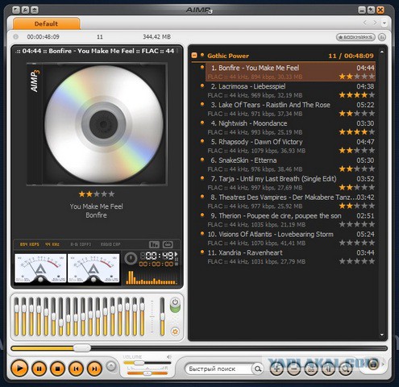The height and width of the screenshot is (387, 399).
Task: Select the Default playlist tab
Action: pos(46,23)
